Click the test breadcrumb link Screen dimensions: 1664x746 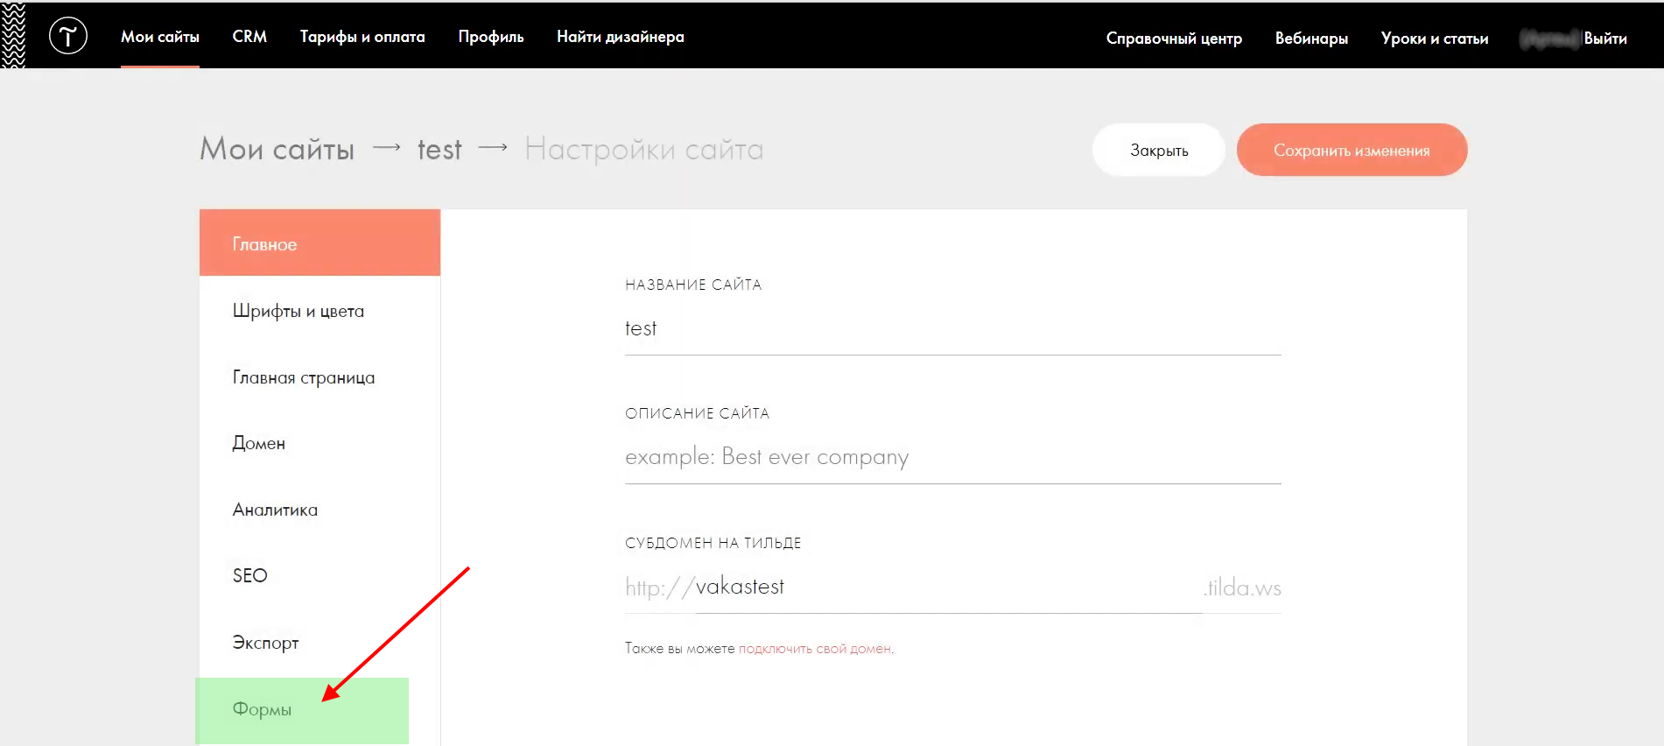pyautogui.click(x=439, y=150)
